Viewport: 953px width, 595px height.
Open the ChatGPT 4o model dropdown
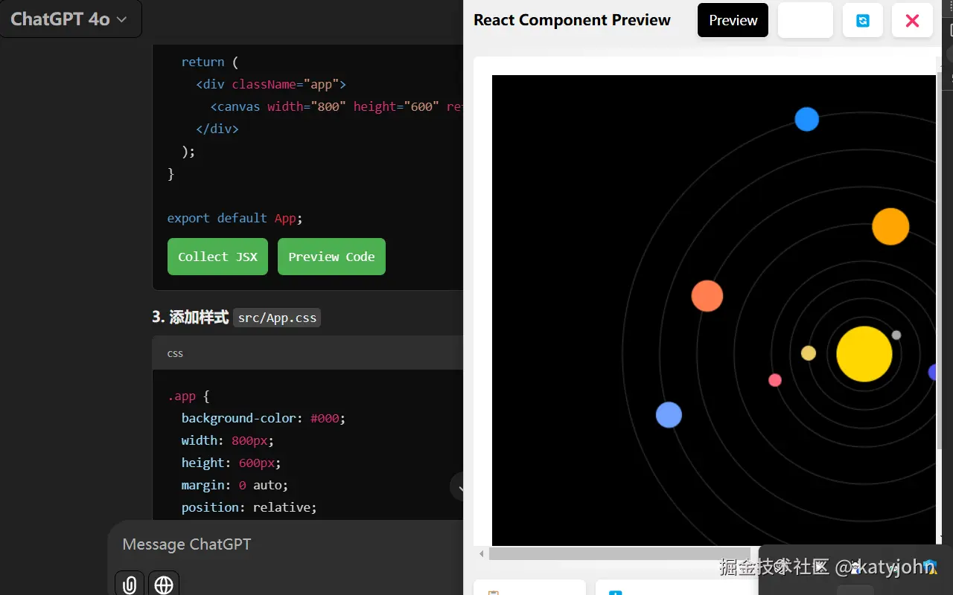tap(69, 19)
